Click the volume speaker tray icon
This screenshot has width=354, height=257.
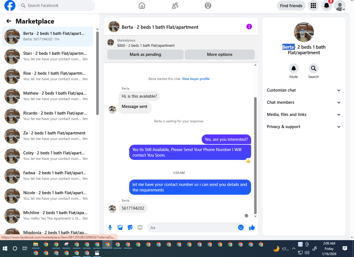click(307, 252)
